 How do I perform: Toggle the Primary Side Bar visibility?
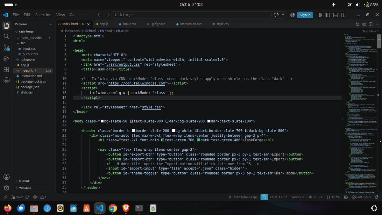point(327,15)
